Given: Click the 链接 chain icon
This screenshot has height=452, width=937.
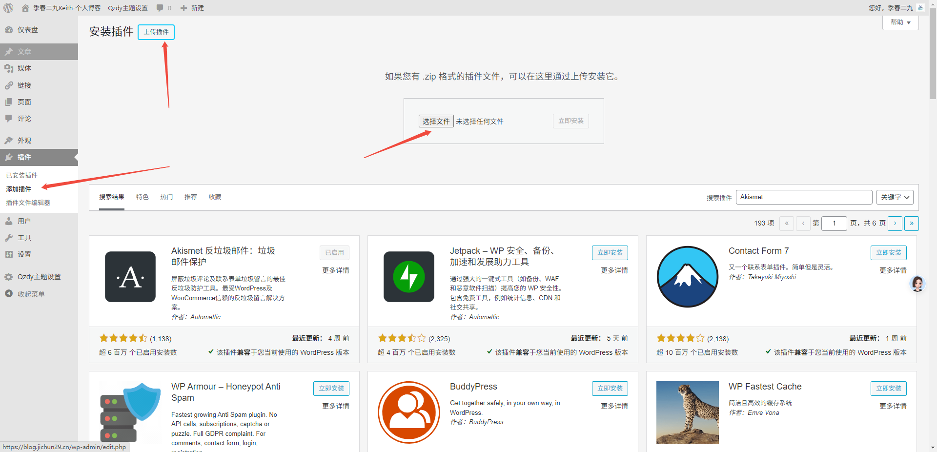Looking at the screenshot, I should (x=9, y=85).
